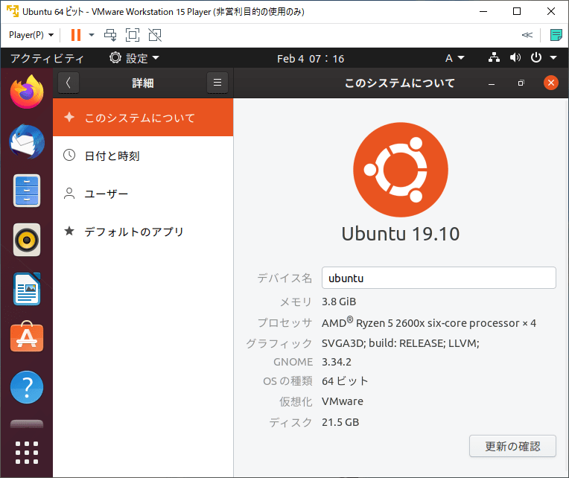
Task: Enter VMware full screen mode
Action: point(133,35)
